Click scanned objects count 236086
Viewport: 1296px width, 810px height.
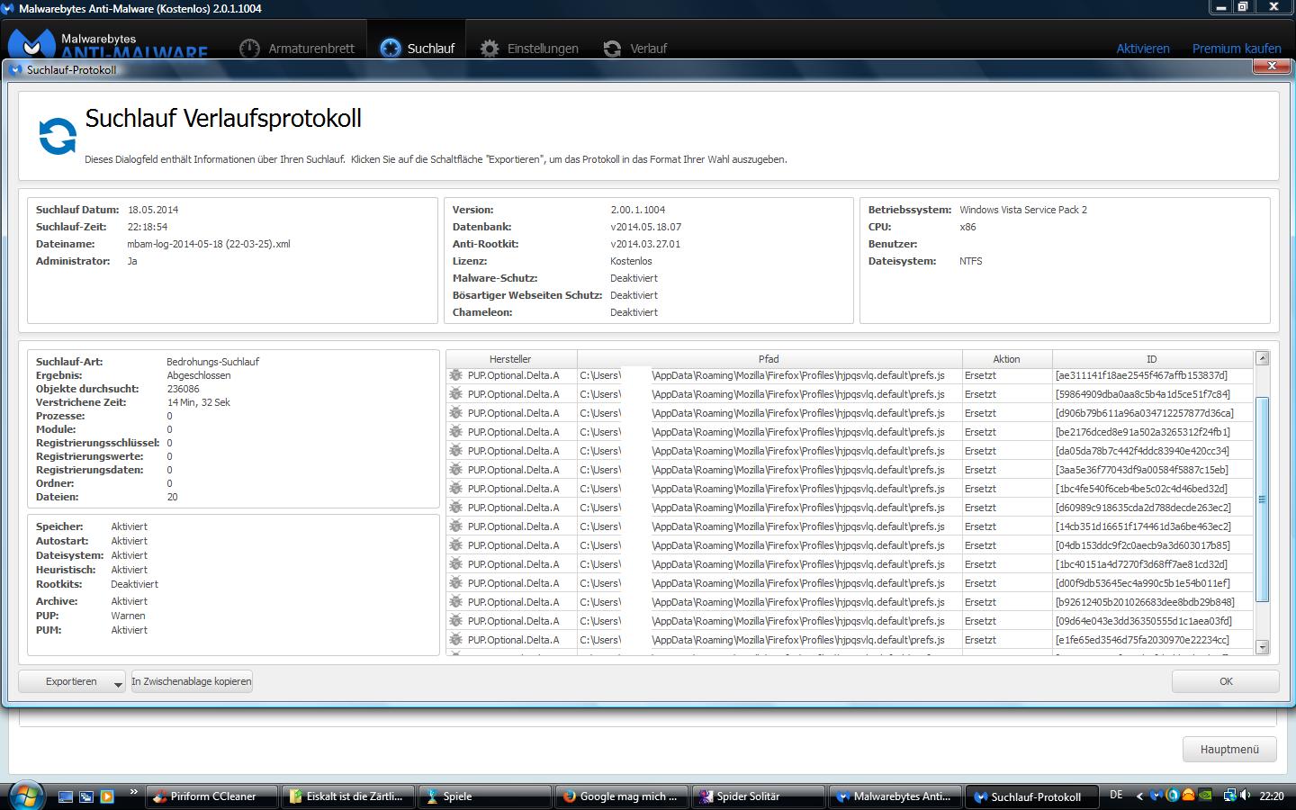[184, 389]
